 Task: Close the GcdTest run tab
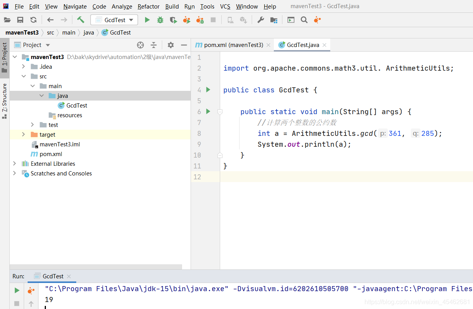coord(69,276)
